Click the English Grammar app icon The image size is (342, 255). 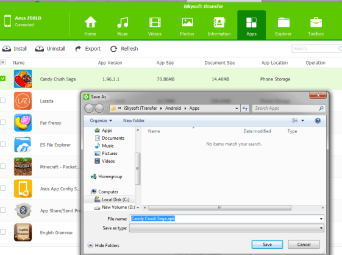(x=23, y=232)
